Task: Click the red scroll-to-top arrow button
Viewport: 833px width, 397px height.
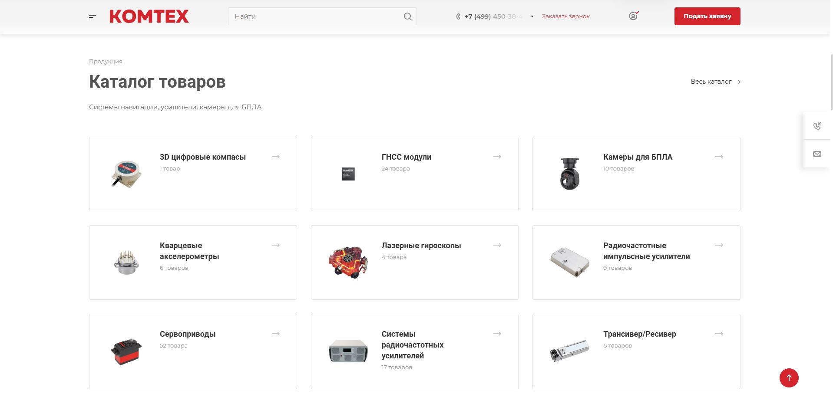Action: 789,378
